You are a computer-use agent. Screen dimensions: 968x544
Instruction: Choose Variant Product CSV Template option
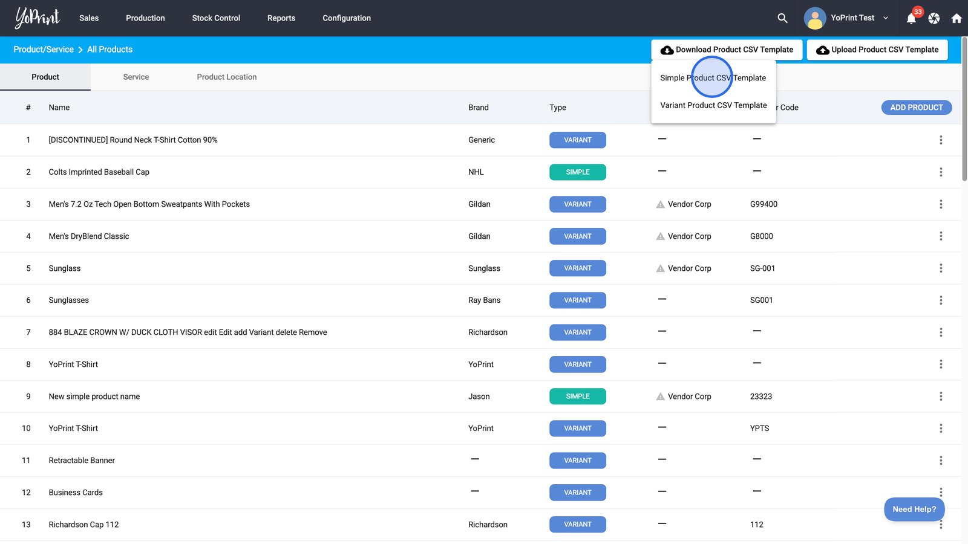(713, 105)
